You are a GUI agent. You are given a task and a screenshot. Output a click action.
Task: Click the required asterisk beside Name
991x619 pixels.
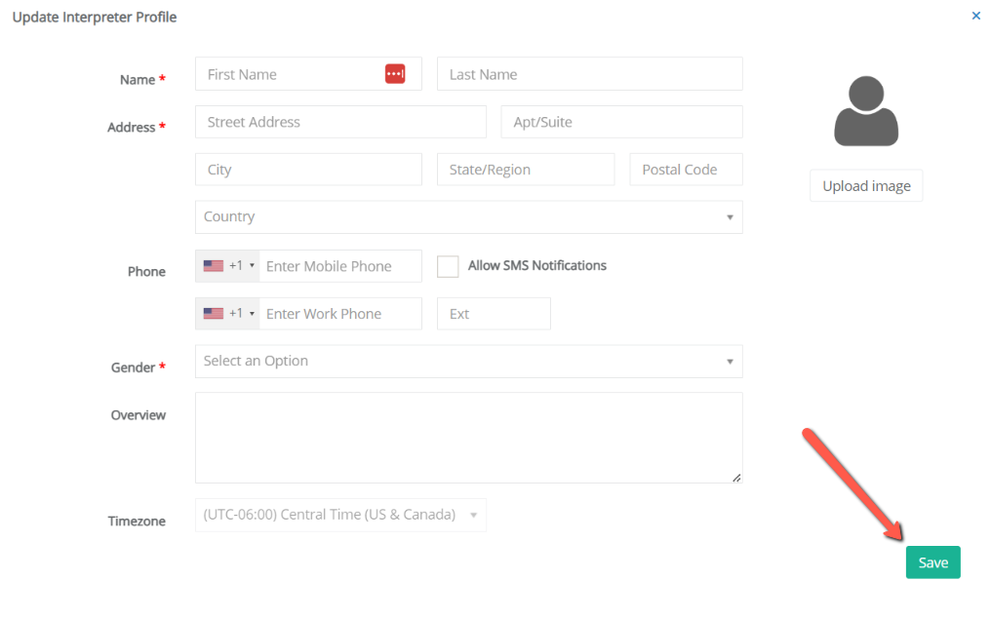pyautogui.click(x=161, y=79)
